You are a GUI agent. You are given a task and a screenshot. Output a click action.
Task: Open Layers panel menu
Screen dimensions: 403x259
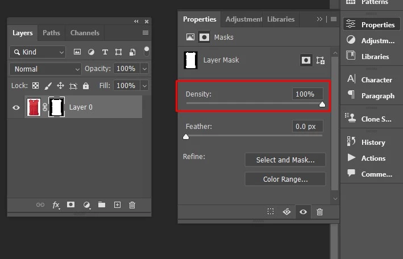tap(146, 32)
